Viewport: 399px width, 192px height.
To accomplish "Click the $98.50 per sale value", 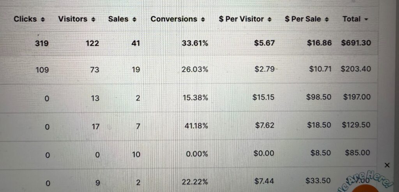I will [319, 97].
